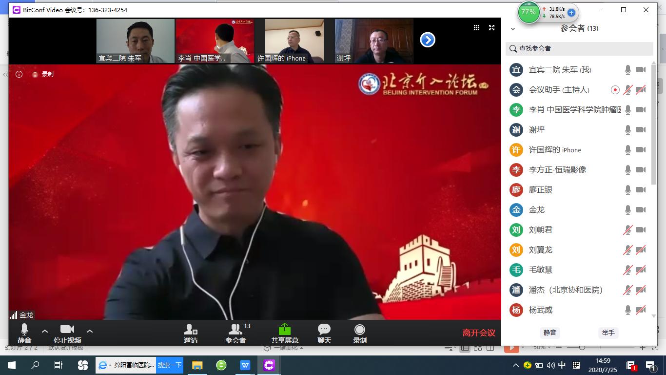Select the 谢坪 video thumbnail
Image resolution: width=666 pixels, height=375 pixels.
click(x=374, y=41)
